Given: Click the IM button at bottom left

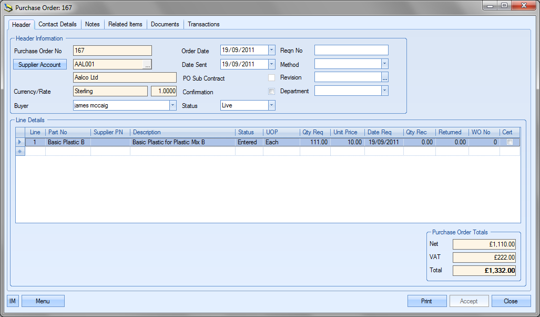Looking at the screenshot, I should (13, 301).
